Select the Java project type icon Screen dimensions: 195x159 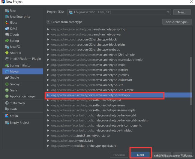(x=7, y=10)
